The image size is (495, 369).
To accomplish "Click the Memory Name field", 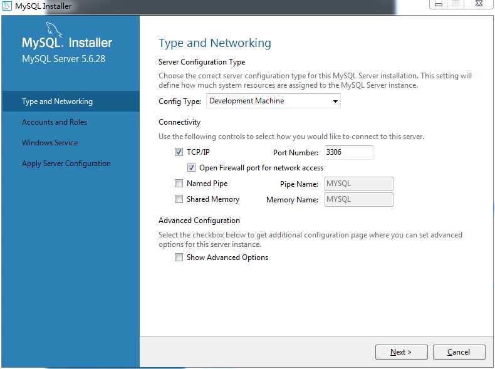I will click(x=359, y=199).
